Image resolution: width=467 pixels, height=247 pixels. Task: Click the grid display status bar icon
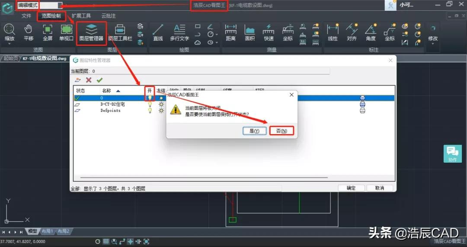[x=106, y=241]
